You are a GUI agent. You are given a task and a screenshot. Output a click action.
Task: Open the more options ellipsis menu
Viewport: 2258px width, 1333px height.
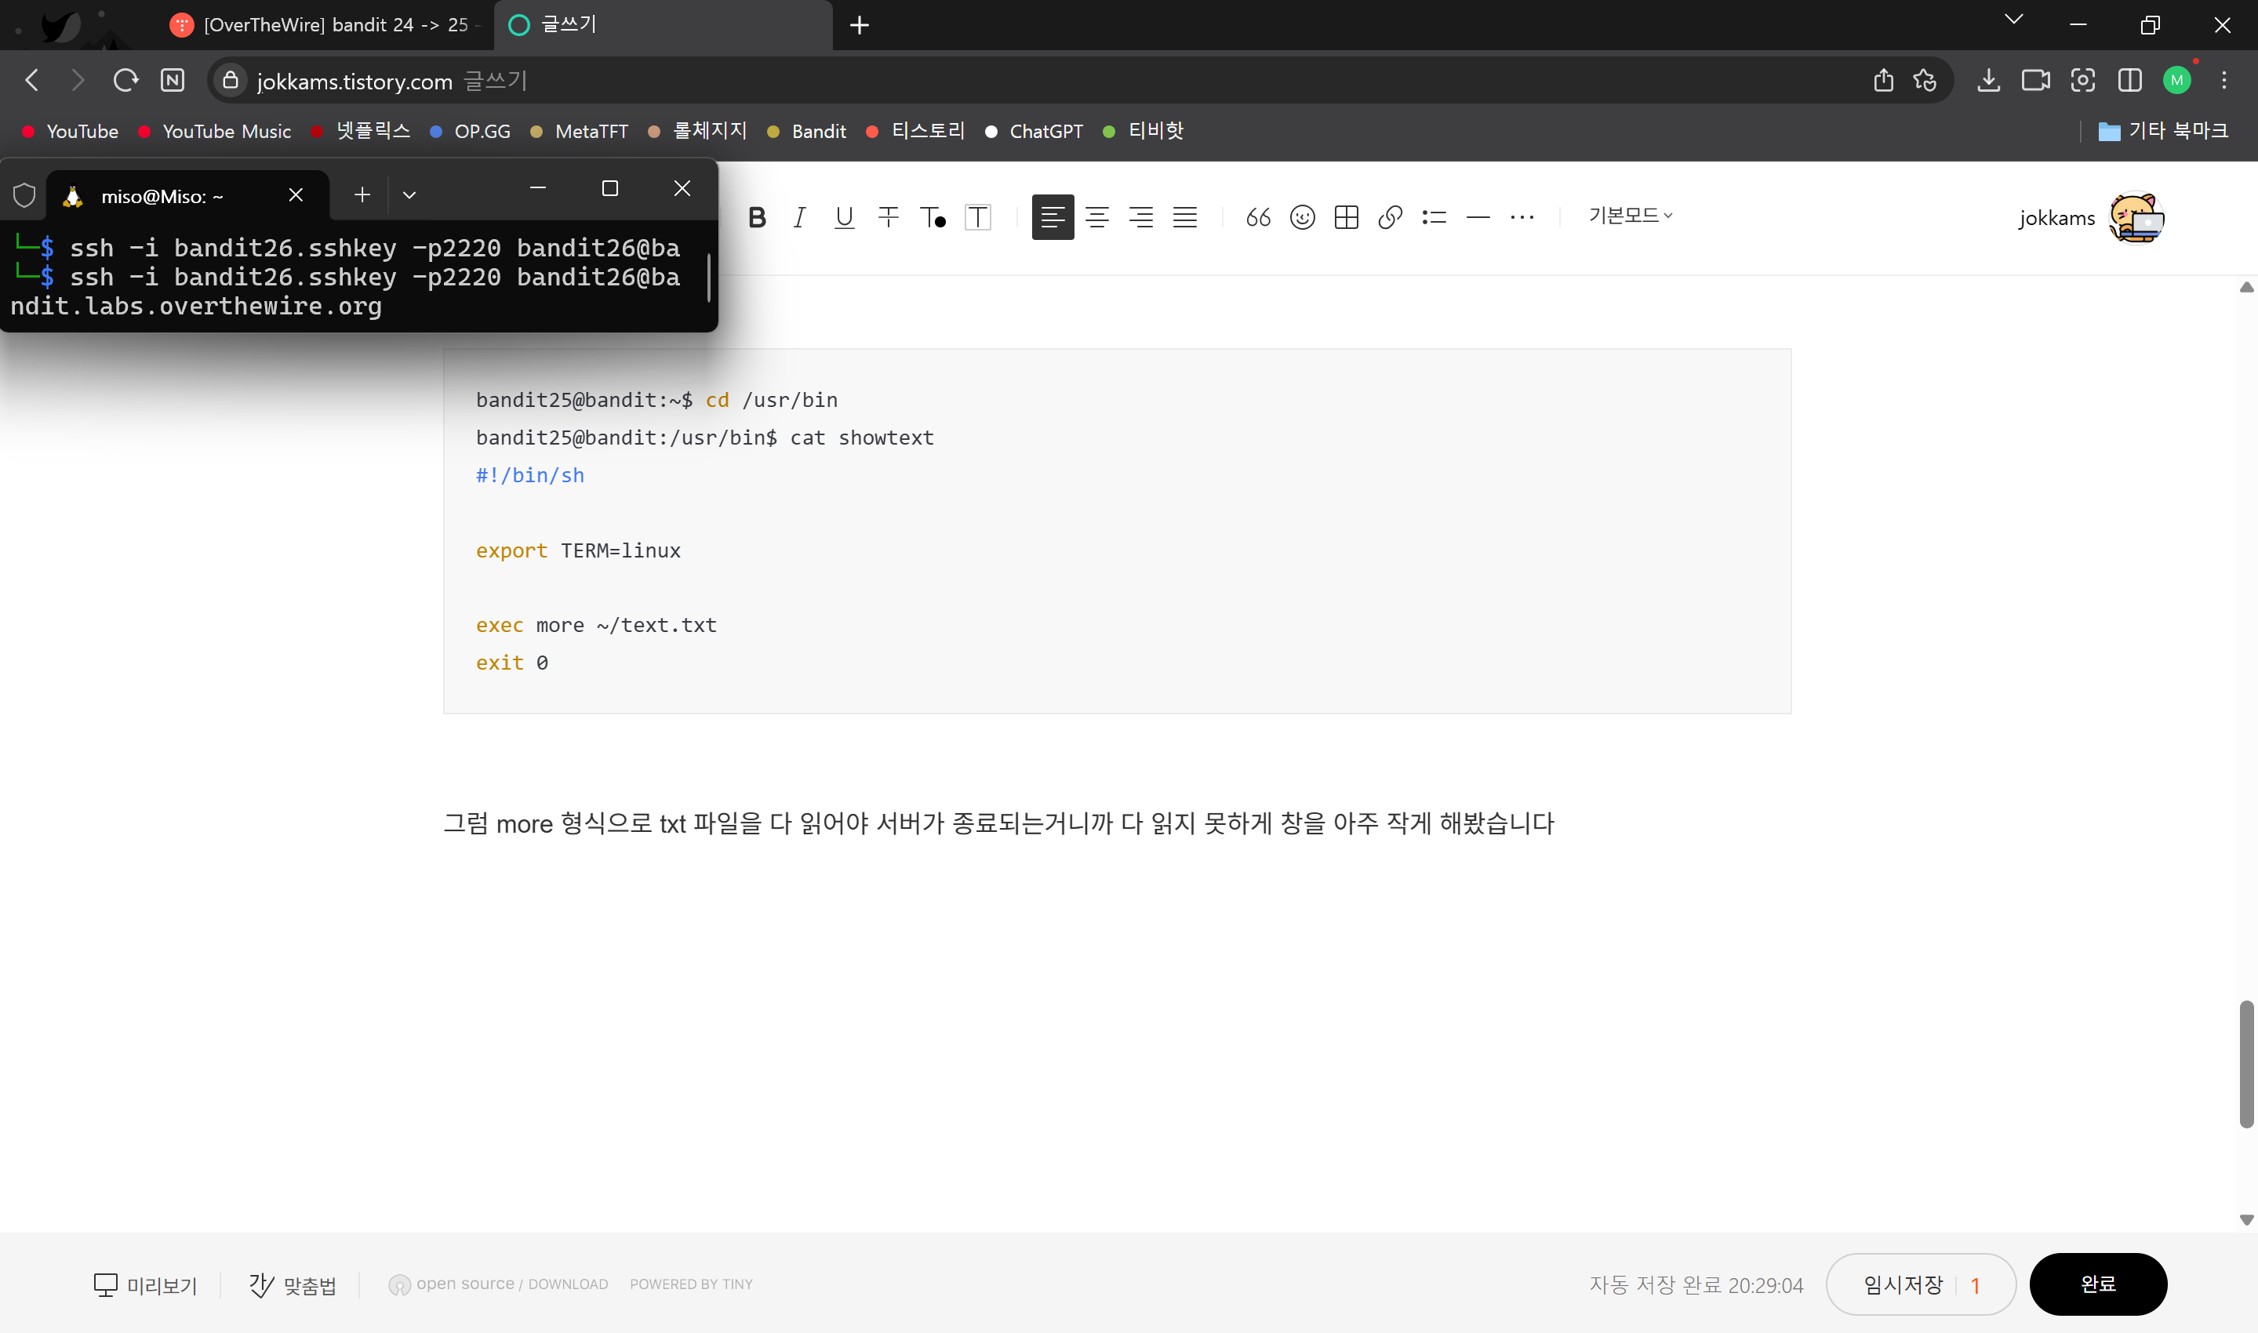[1522, 217]
